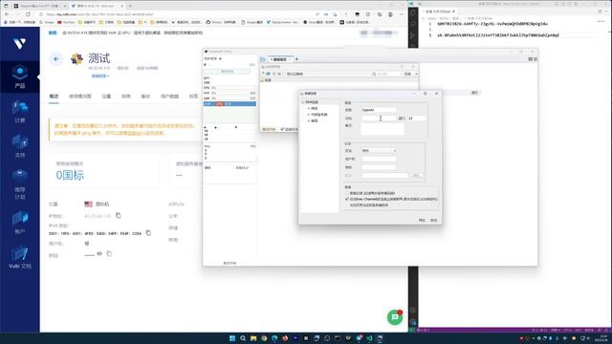Image resolution: width=612 pixels, height=344 pixels.
Task: Open Firefox from the taskbar
Action: [x=285, y=338]
